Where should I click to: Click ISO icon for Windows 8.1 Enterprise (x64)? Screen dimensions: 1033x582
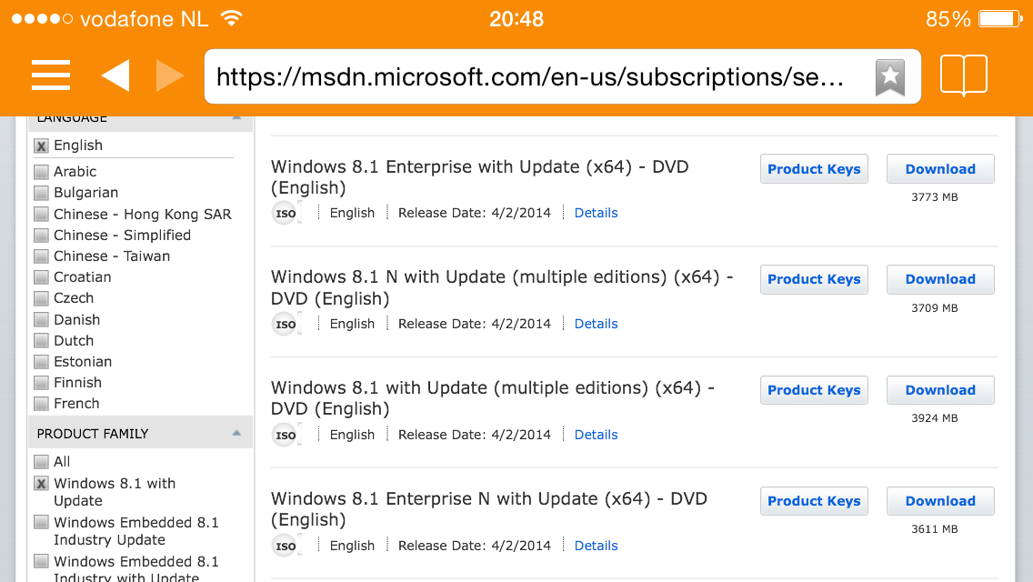coord(286,214)
